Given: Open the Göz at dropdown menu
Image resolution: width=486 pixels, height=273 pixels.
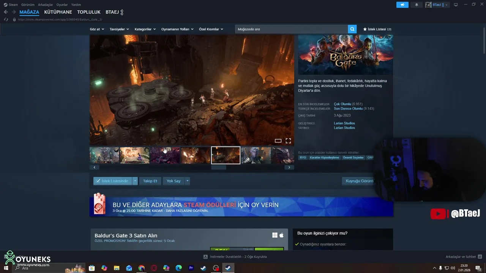Looking at the screenshot, I should (x=97, y=29).
